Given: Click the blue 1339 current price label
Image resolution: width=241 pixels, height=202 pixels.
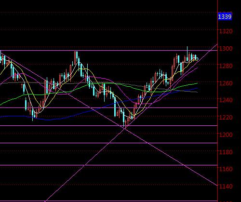Looking at the screenshot, I should click(x=225, y=17).
